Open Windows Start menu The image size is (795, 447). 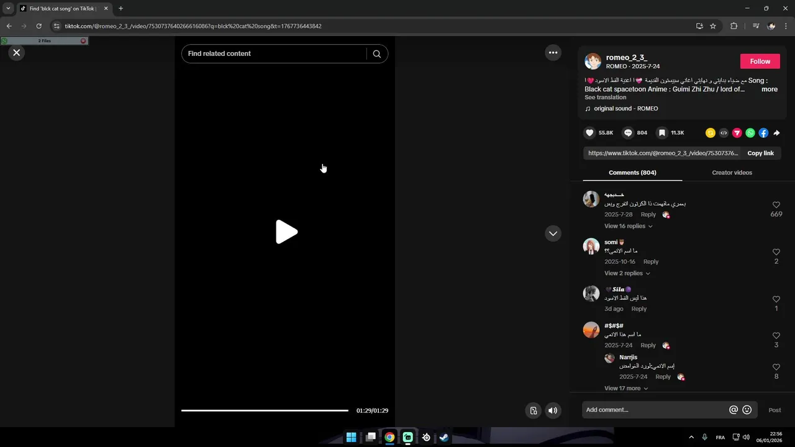tap(351, 437)
